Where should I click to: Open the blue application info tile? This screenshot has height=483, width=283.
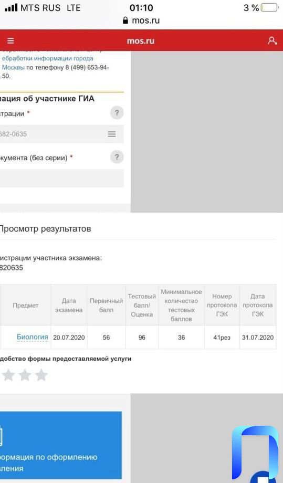point(61,445)
